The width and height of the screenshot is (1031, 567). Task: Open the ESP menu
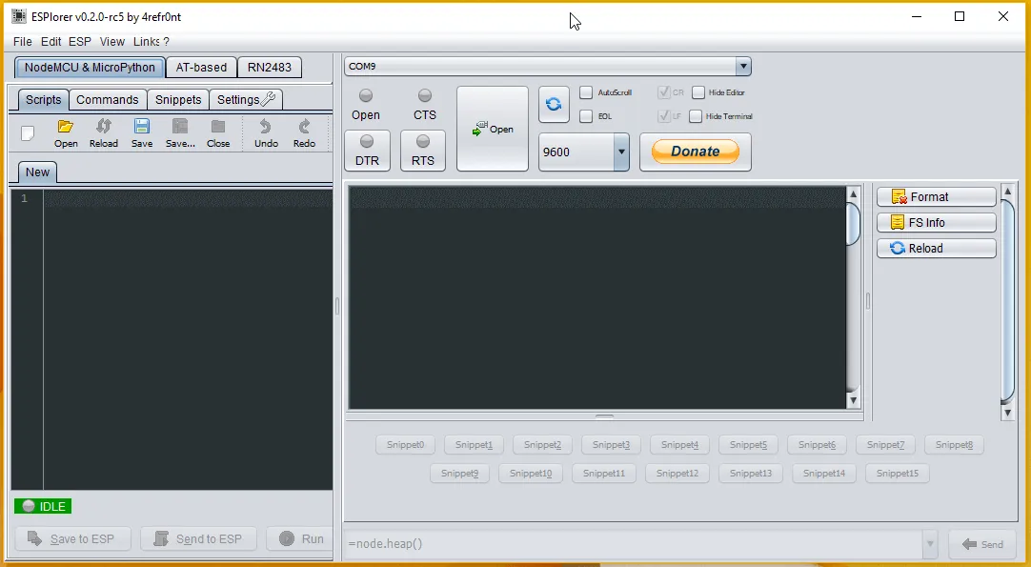pos(80,42)
